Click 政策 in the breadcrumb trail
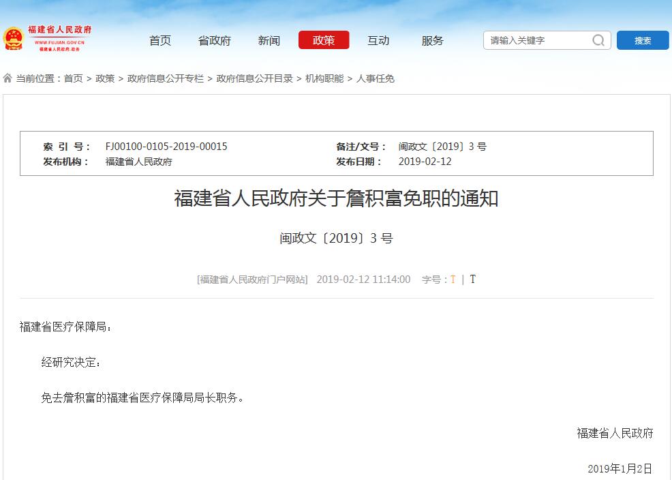The image size is (672, 480). (105, 78)
